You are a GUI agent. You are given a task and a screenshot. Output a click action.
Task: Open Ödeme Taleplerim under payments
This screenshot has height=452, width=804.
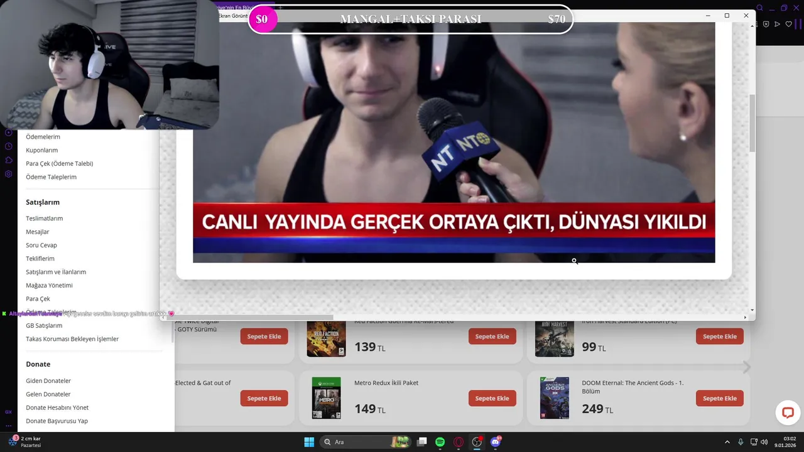pyautogui.click(x=51, y=177)
